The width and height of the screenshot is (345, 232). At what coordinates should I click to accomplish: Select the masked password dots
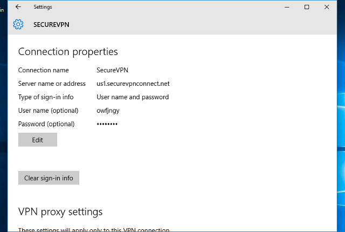click(107, 124)
